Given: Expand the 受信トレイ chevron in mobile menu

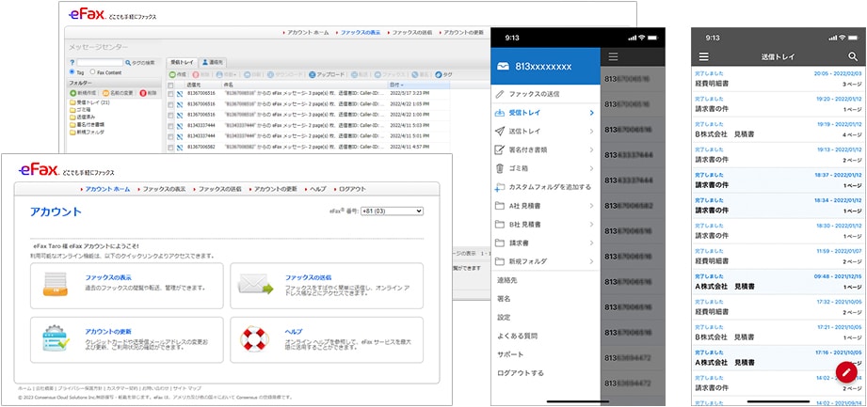Looking at the screenshot, I should 591,113.
